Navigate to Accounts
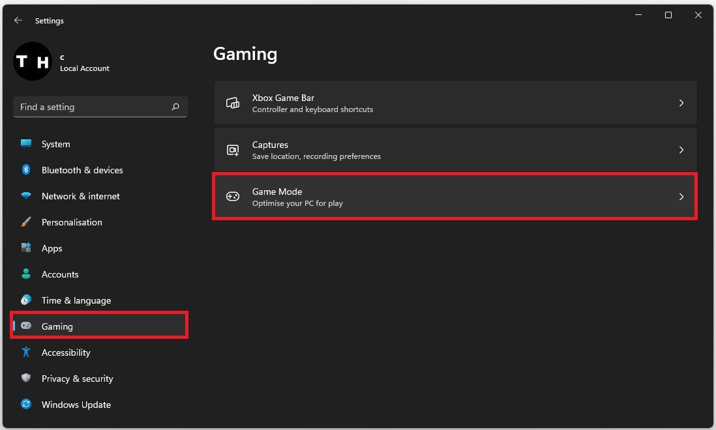The image size is (716, 430). (100, 274)
